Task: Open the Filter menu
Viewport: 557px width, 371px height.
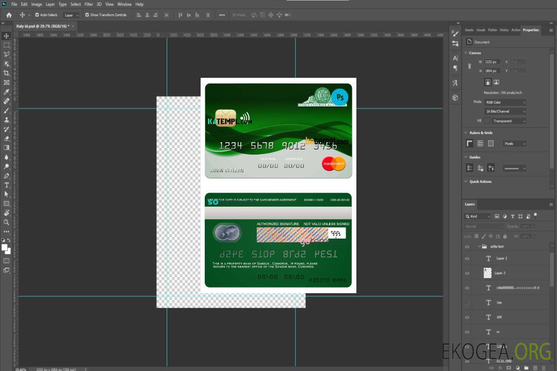Action: pyautogui.click(x=89, y=4)
